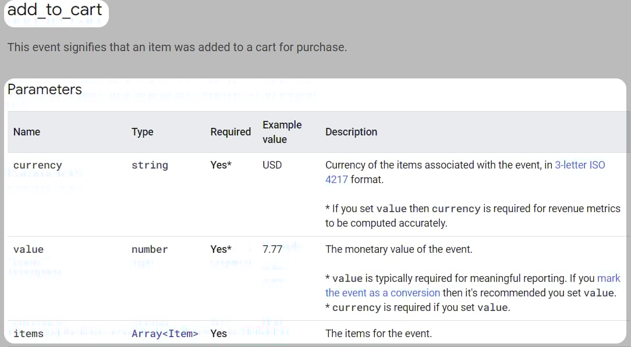Select the Type column header
The width and height of the screenshot is (631, 347).
(142, 132)
